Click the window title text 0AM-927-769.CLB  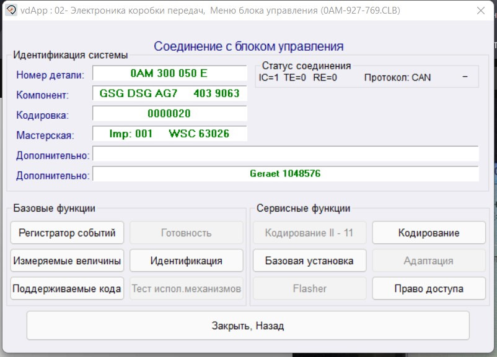[360, 11]
